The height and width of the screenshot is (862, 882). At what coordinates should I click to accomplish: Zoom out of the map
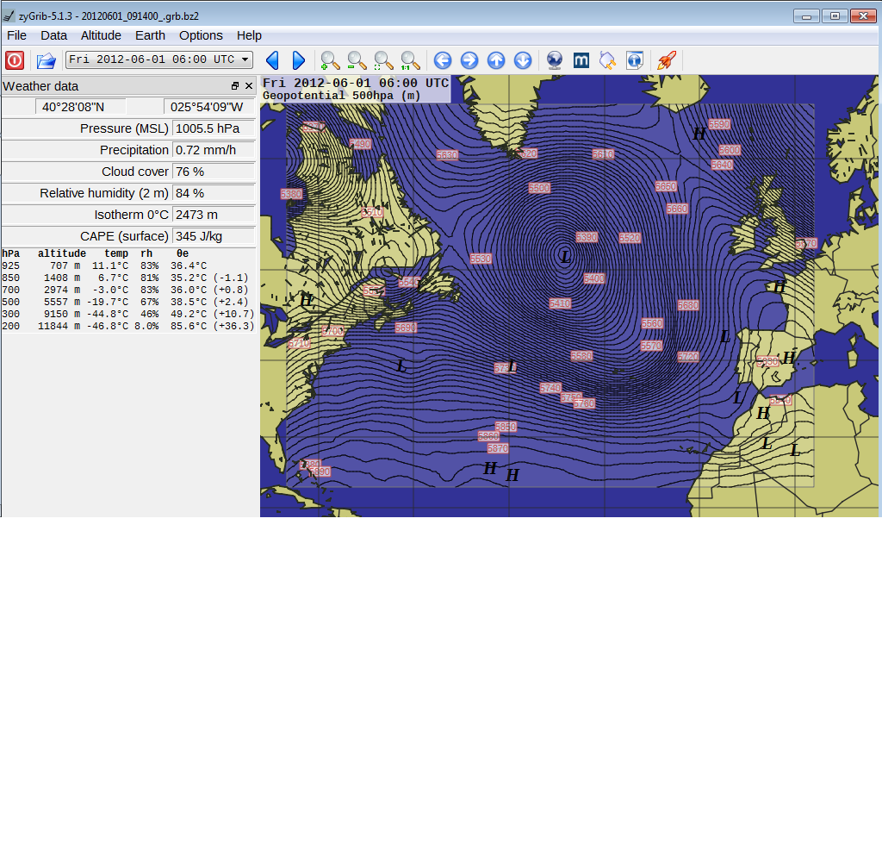357,60
